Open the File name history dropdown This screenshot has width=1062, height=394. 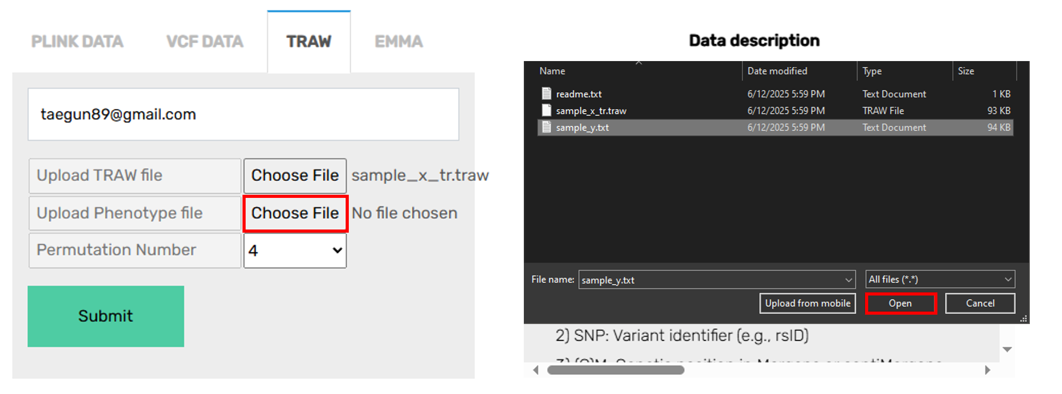(x=848, y=280)
